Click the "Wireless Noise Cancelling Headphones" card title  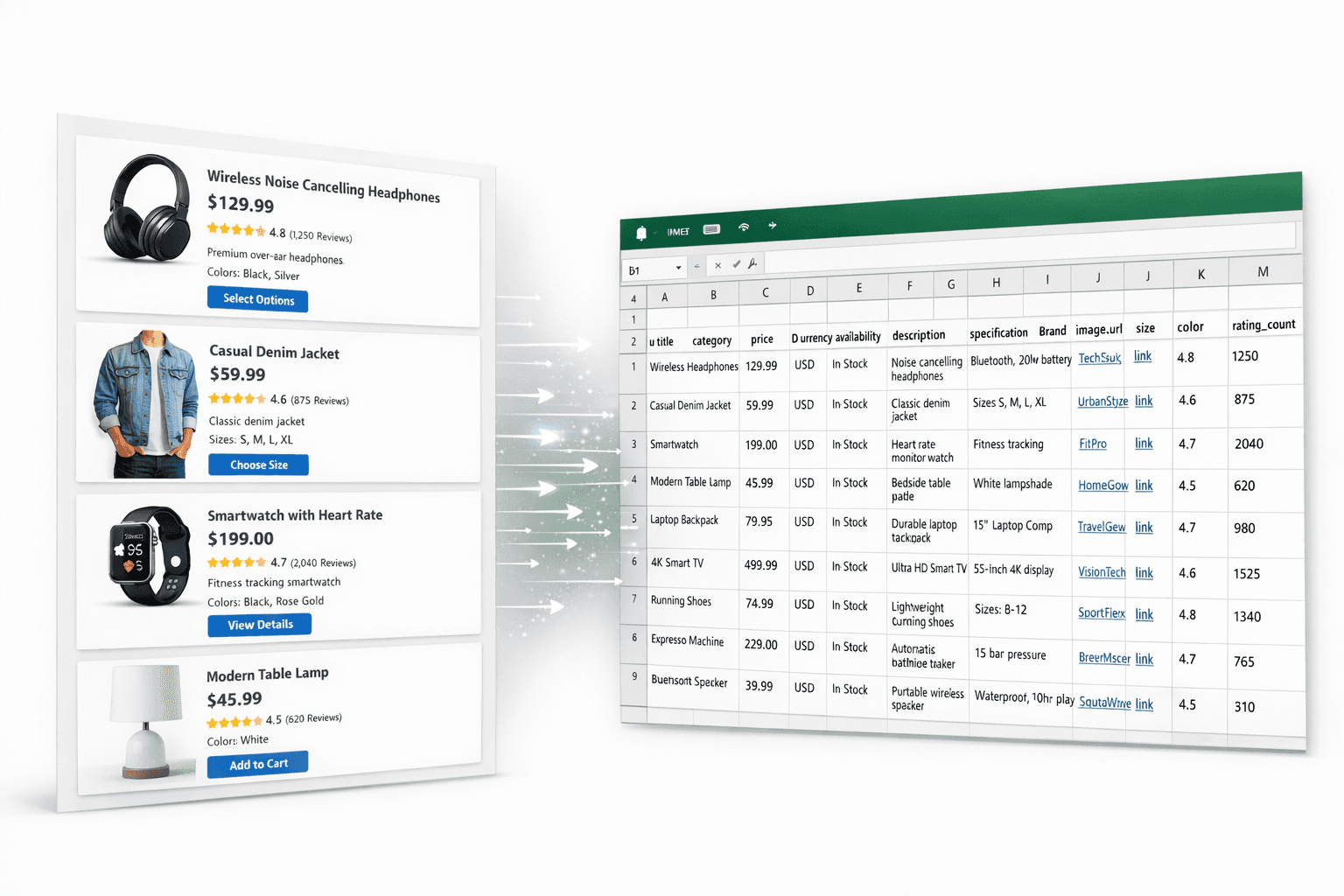click(x=324, y=186)
